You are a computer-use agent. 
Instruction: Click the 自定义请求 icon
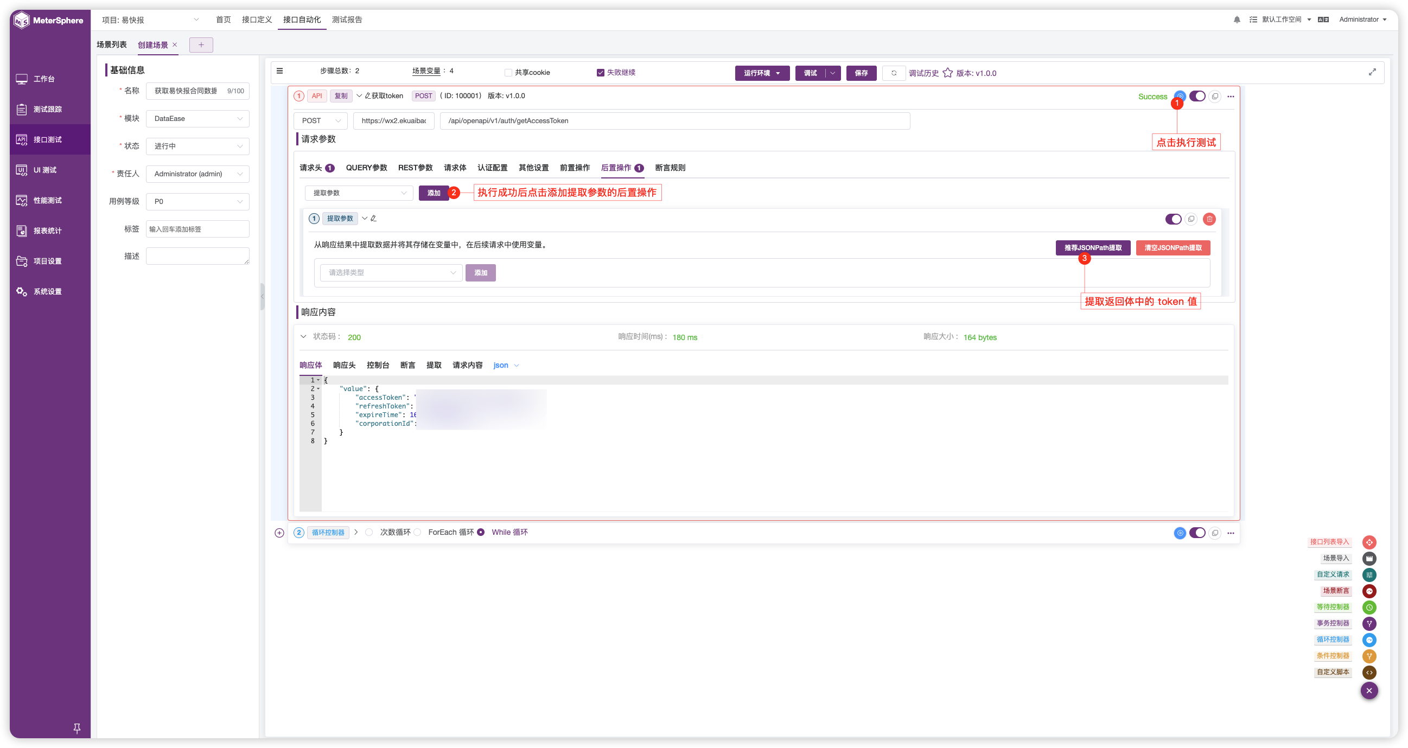pyautogui.click(x=1368, y=575)
